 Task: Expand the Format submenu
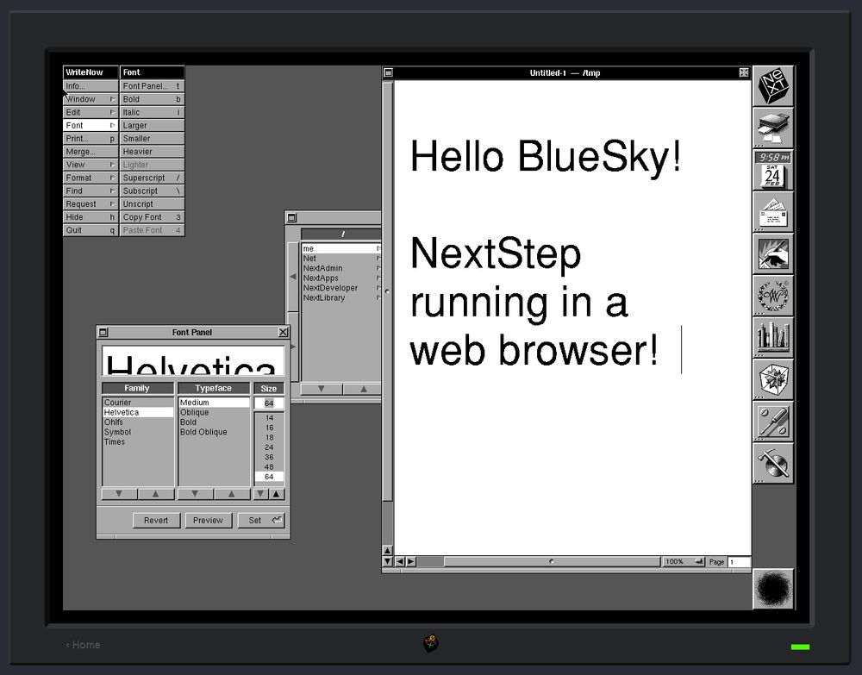pos(91,178)
